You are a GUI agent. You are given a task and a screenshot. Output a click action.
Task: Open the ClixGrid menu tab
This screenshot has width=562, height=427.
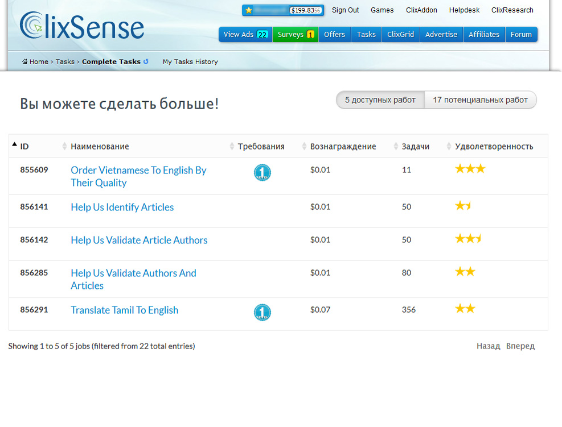[400, 35]
